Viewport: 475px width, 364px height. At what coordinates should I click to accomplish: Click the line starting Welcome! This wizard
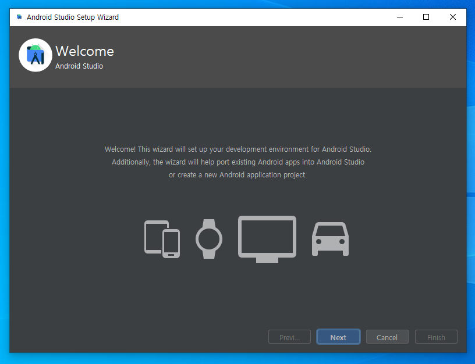[238, 149]
